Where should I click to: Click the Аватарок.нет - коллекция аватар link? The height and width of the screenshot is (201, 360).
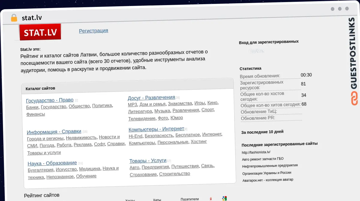pos(268,180)
